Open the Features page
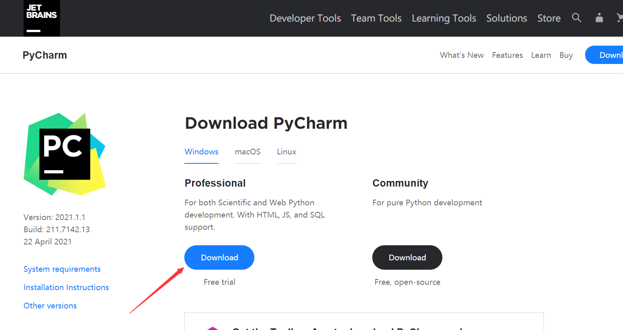The height and width of the screenshot is (330, 623). (x=507, y=55)
